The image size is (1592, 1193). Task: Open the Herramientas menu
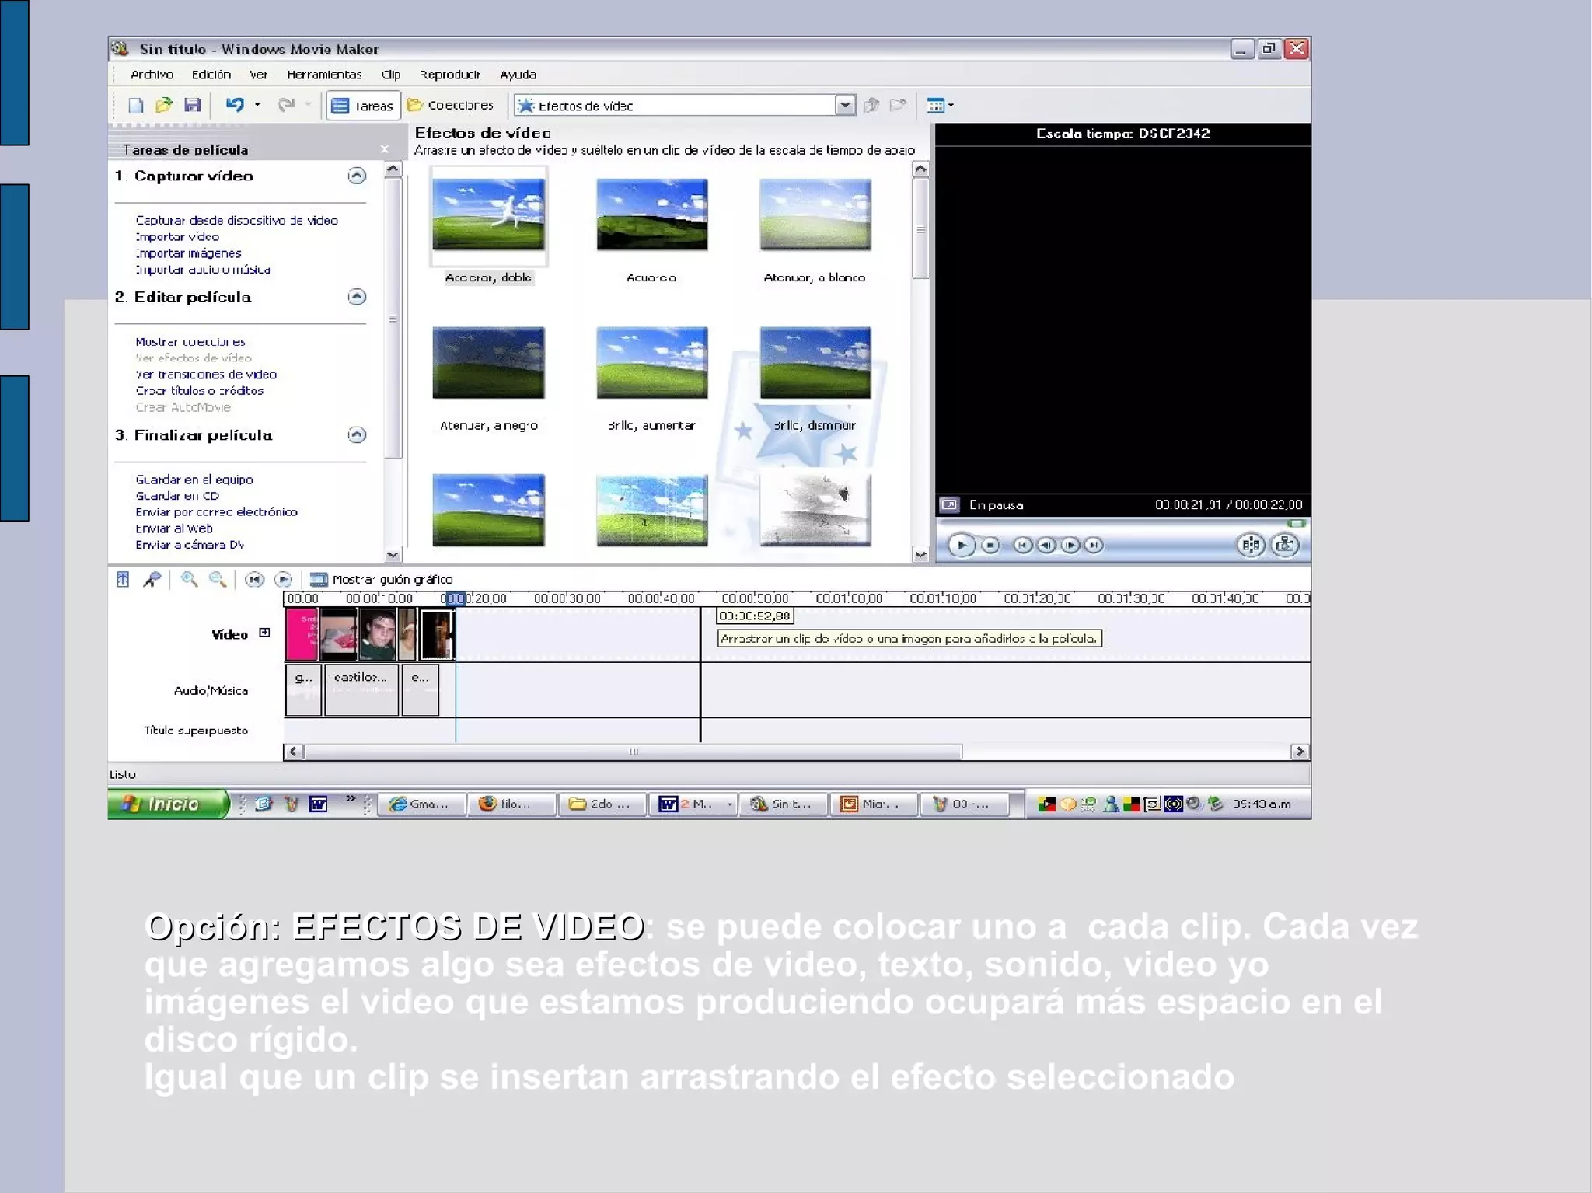pyautogui.click(x=324, y=75)
